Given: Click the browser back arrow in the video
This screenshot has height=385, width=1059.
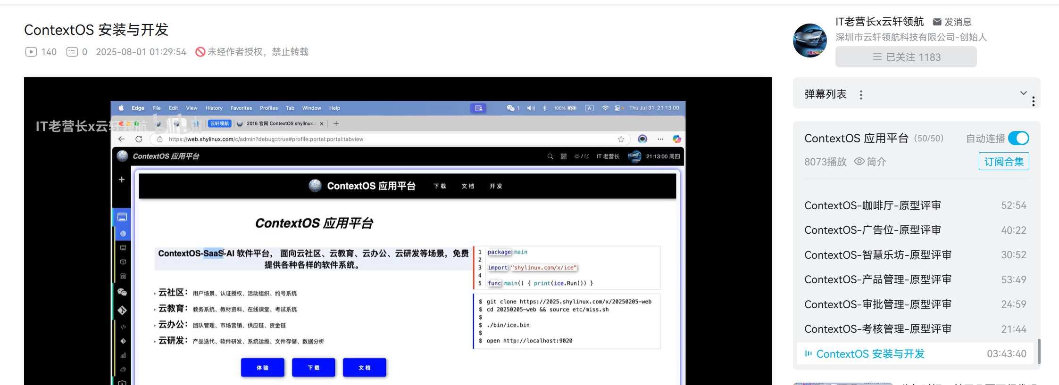Looking at the screenshot, I should pyautogui.click(x=122, y=139).
